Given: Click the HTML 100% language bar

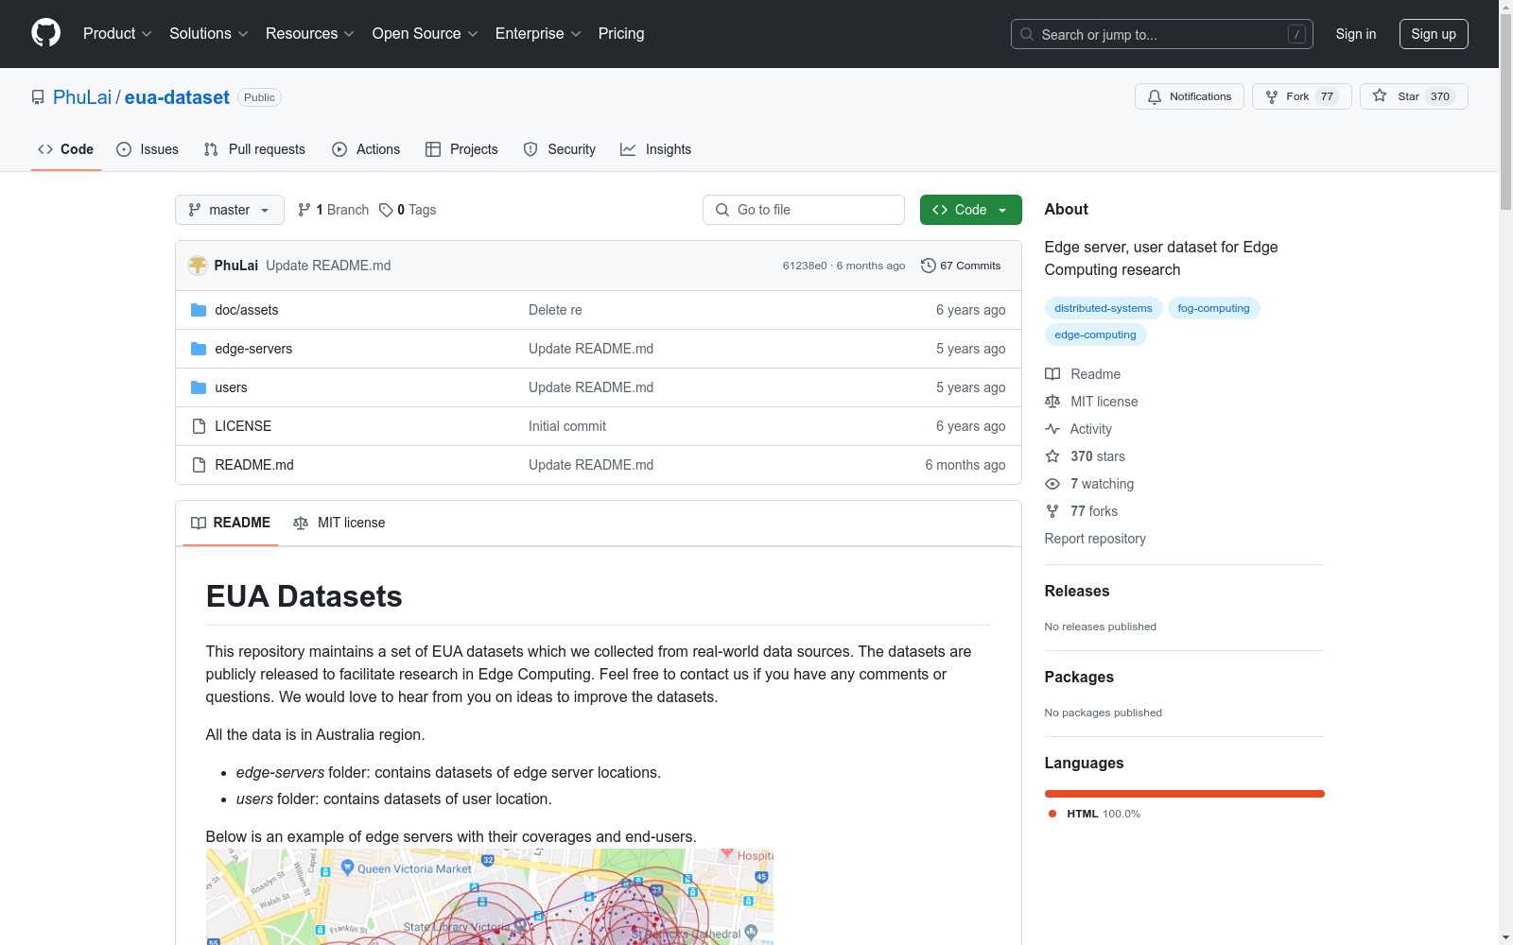Looking at the screenshot, I should click(x=1184, y=794).
